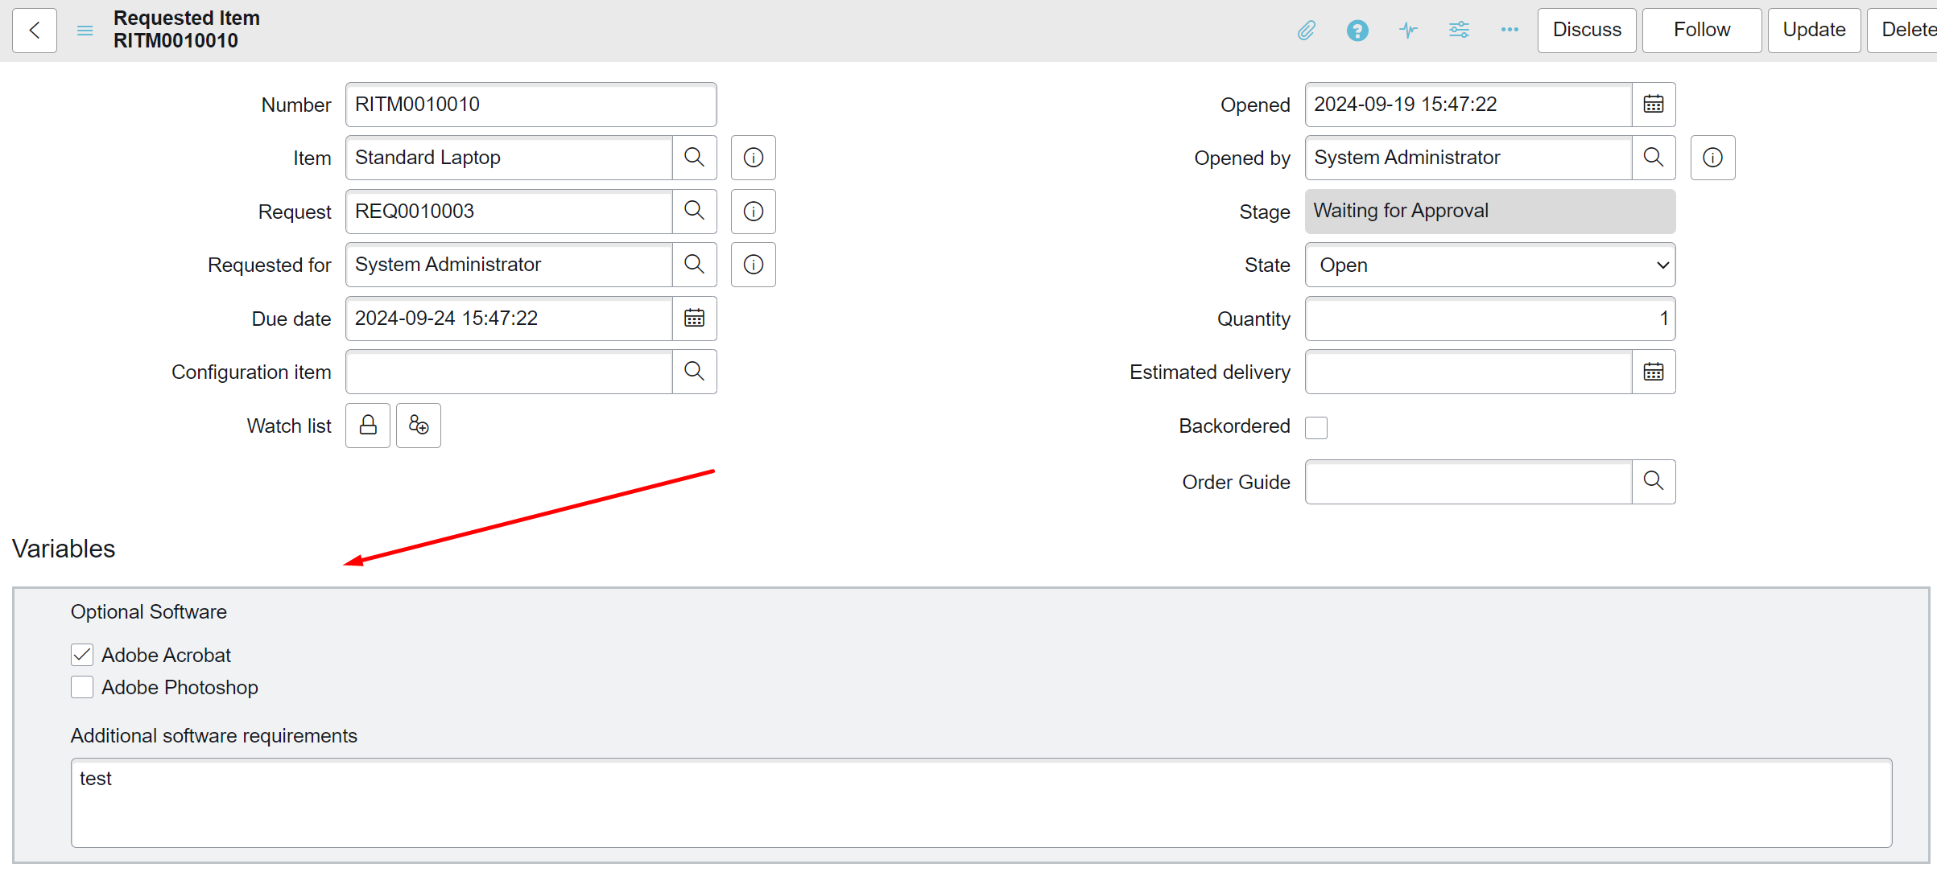
Task: Open the help question mark icon
Action: [x=1357, y=31]
